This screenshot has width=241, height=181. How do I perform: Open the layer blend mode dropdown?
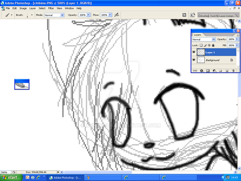[204, 39]
